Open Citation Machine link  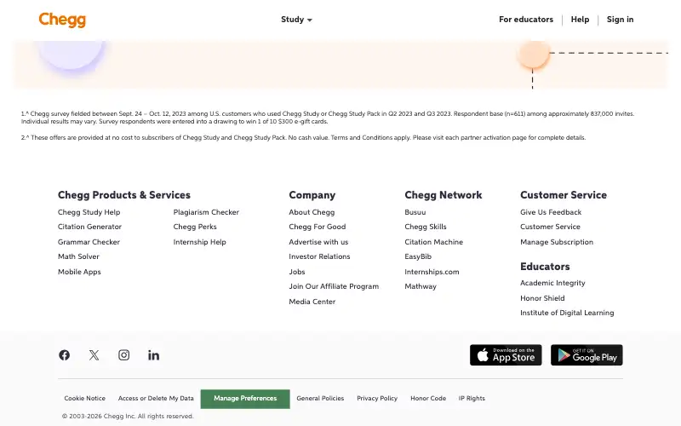point(434,242)
